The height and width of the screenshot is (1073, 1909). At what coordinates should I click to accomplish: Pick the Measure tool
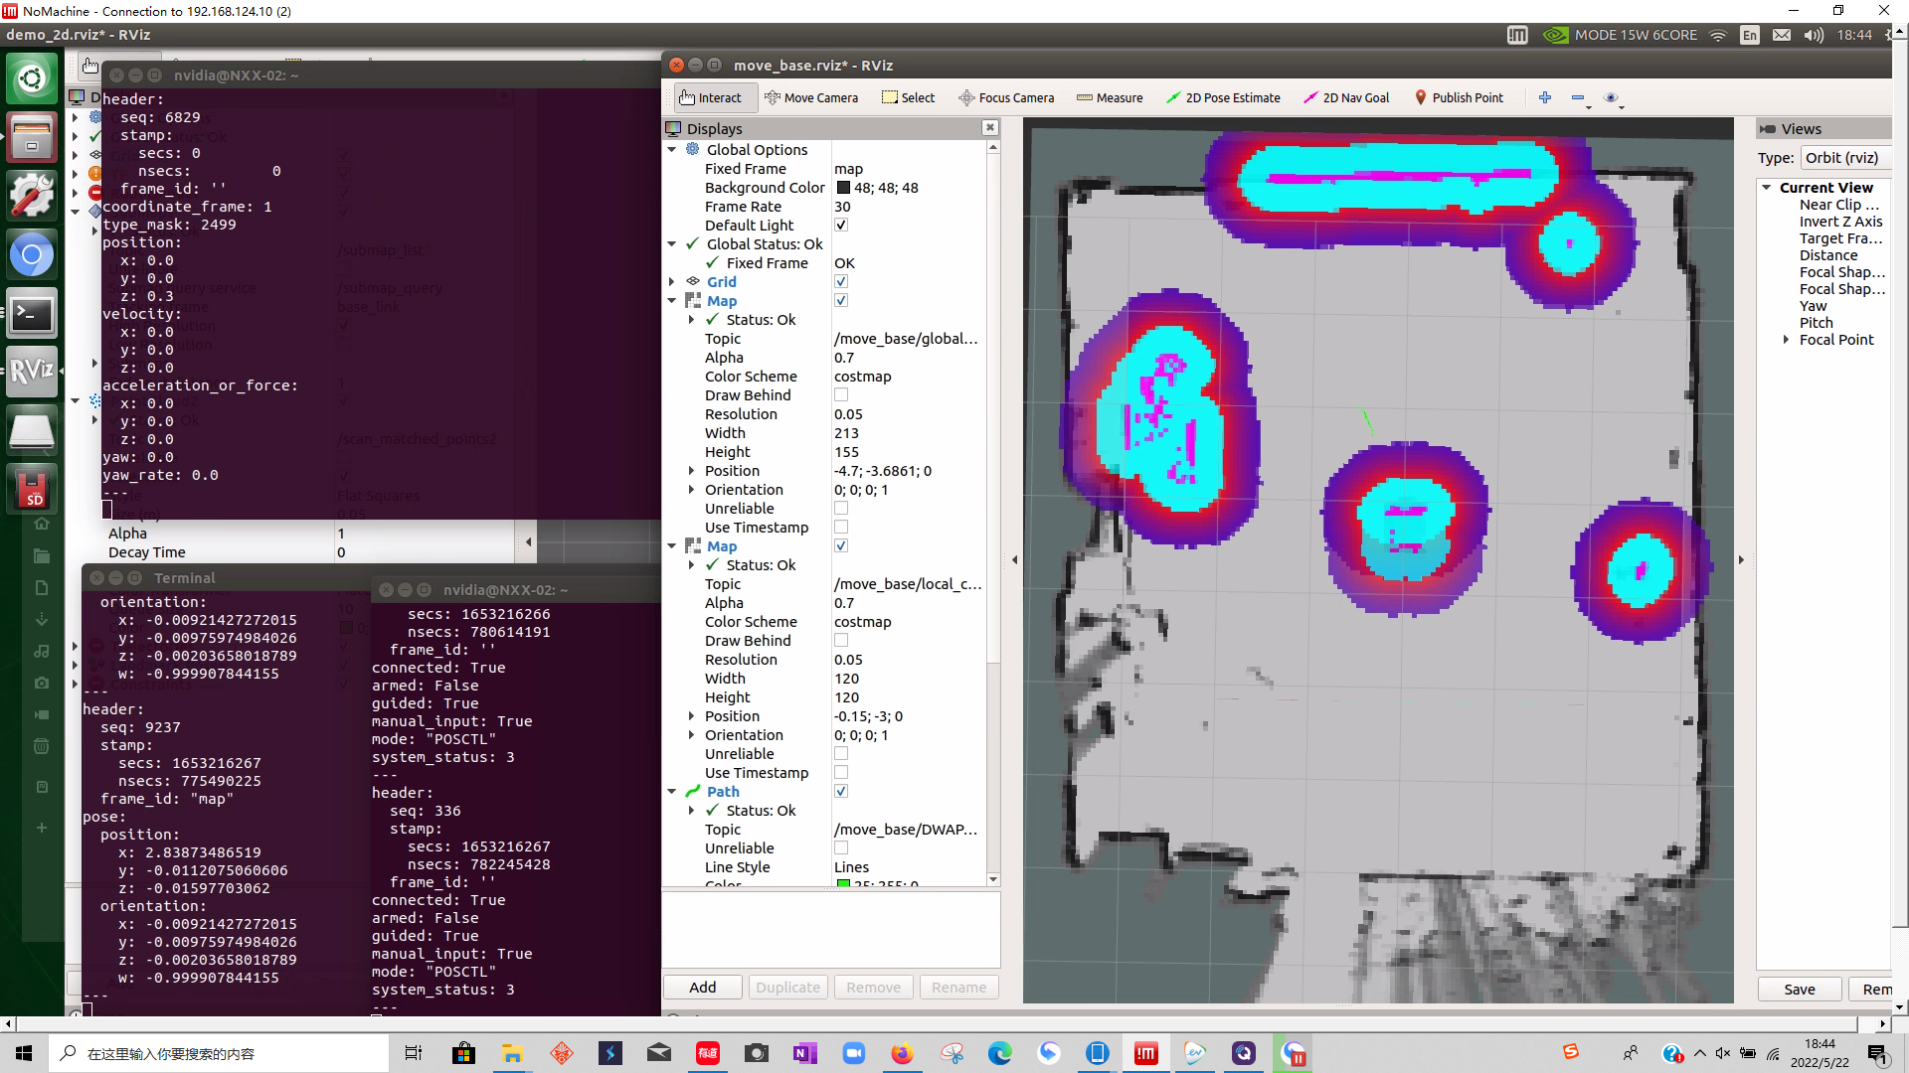click(x=1110, y=97)
